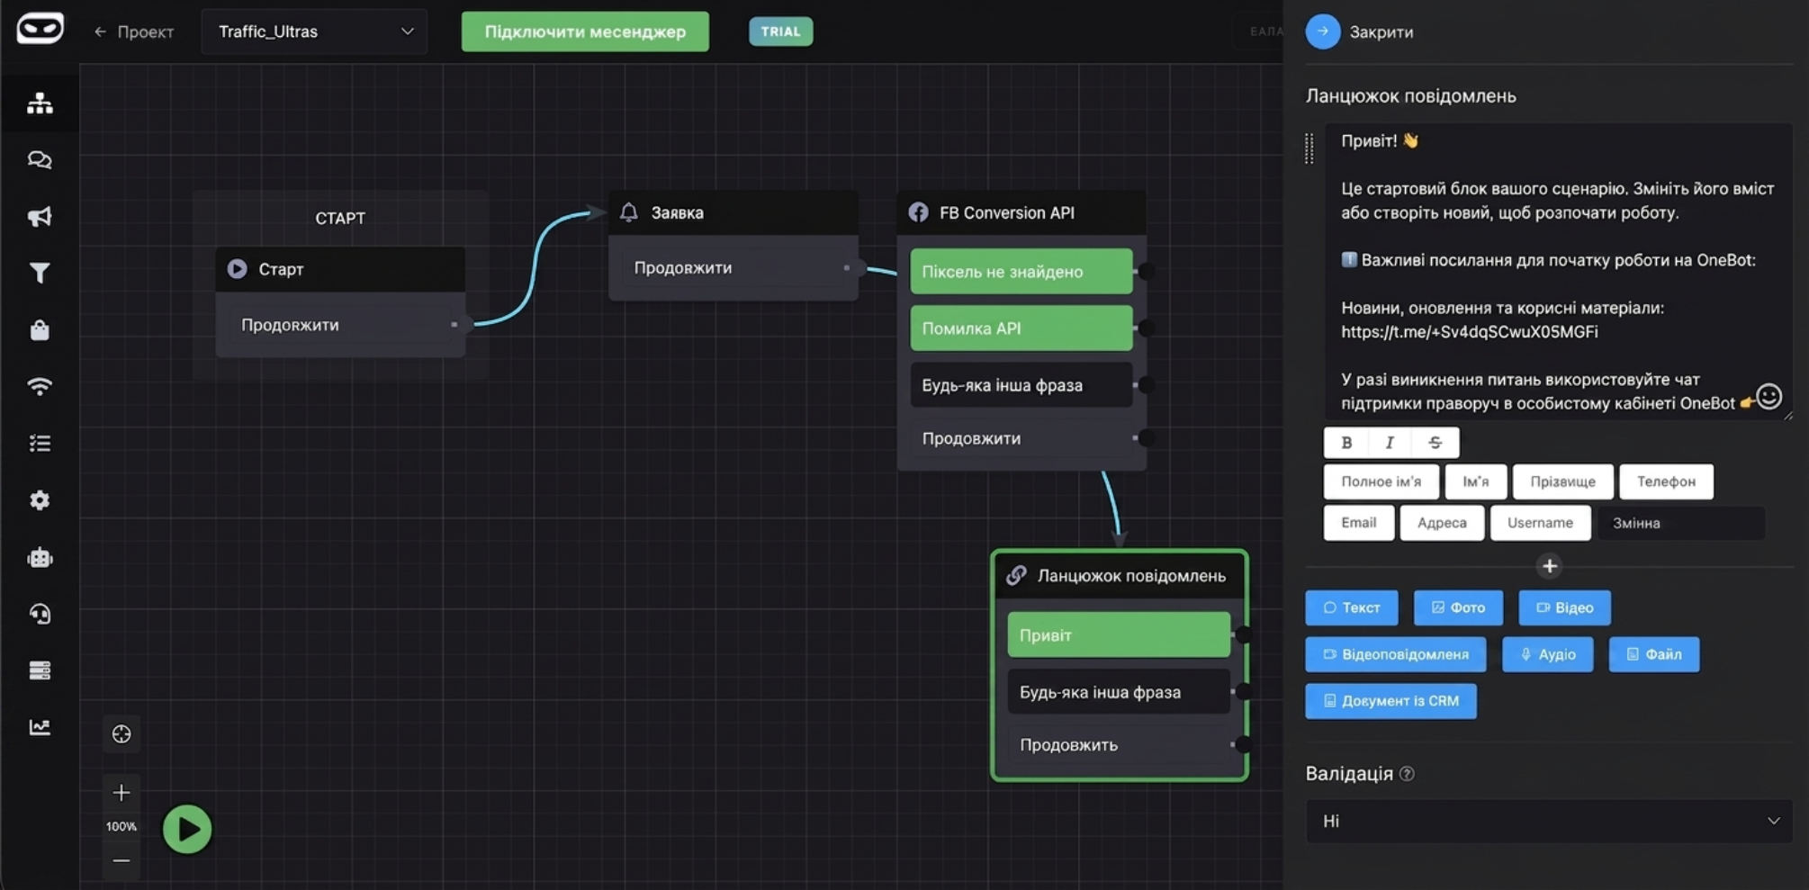Open the Змінна variable selector

1679,523
